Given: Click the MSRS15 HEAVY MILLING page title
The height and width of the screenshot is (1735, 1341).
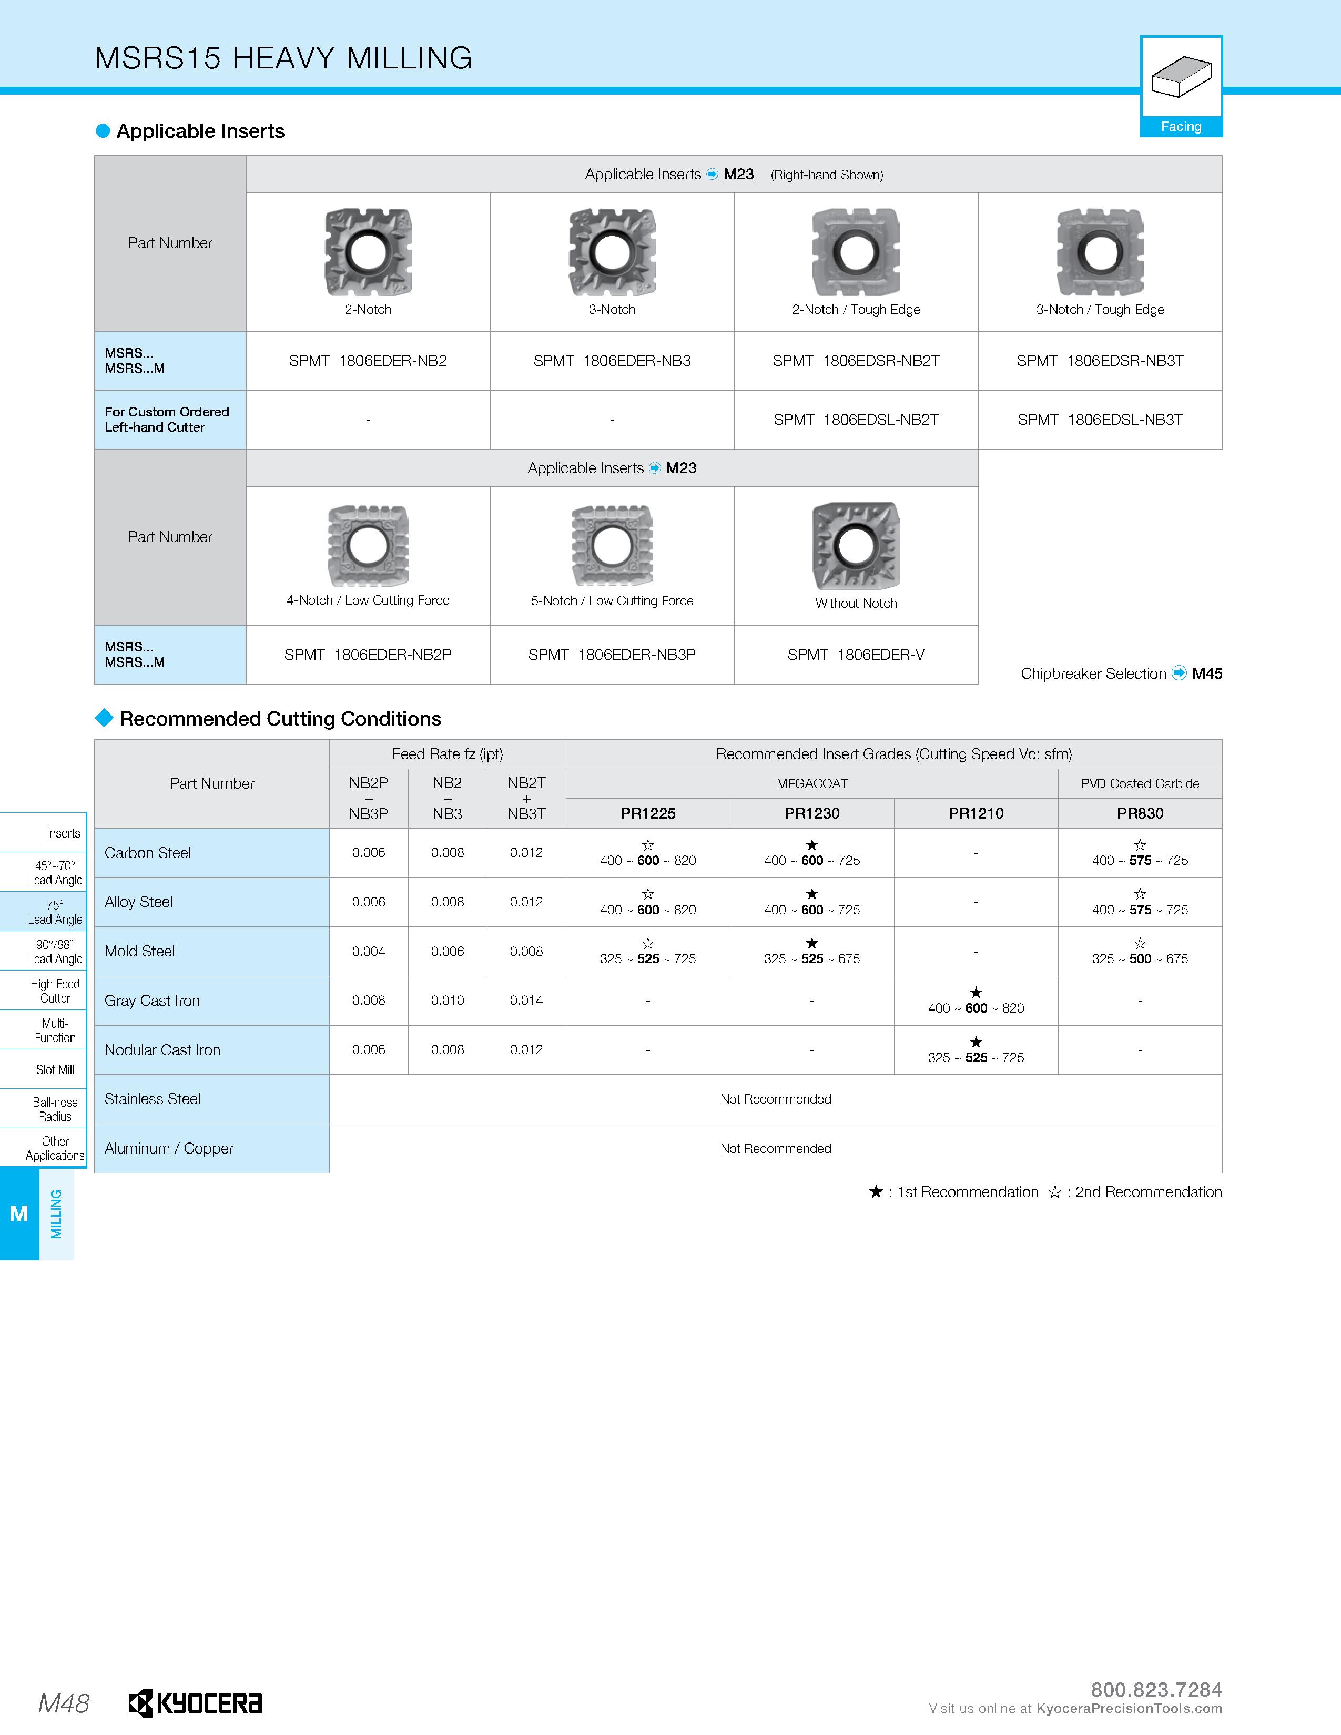Looking at the screenshot, I should [283, 58].
